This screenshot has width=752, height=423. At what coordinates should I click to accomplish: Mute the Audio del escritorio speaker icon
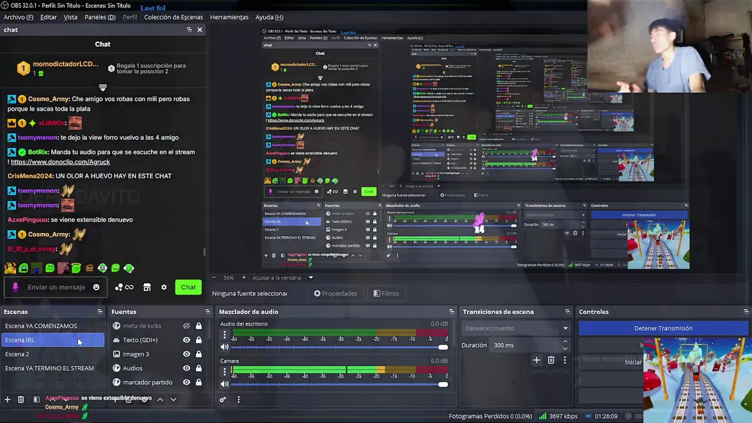[x=224, y=347]
